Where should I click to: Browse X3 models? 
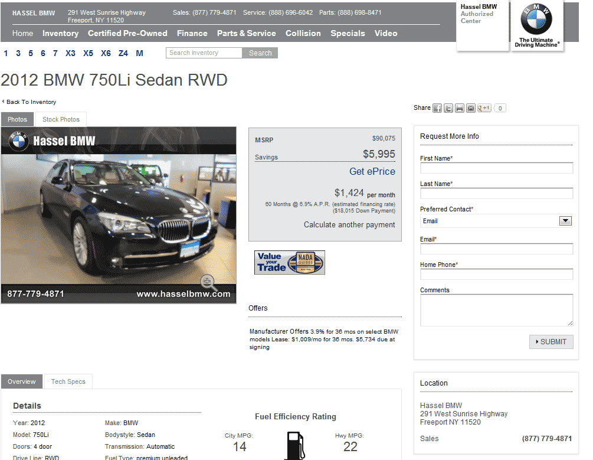tap(70, 53)
